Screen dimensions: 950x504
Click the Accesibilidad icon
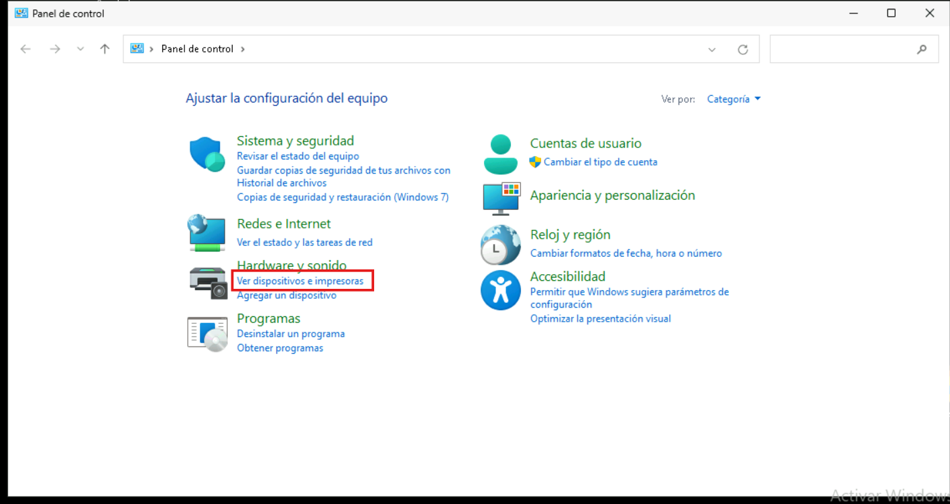500,290
